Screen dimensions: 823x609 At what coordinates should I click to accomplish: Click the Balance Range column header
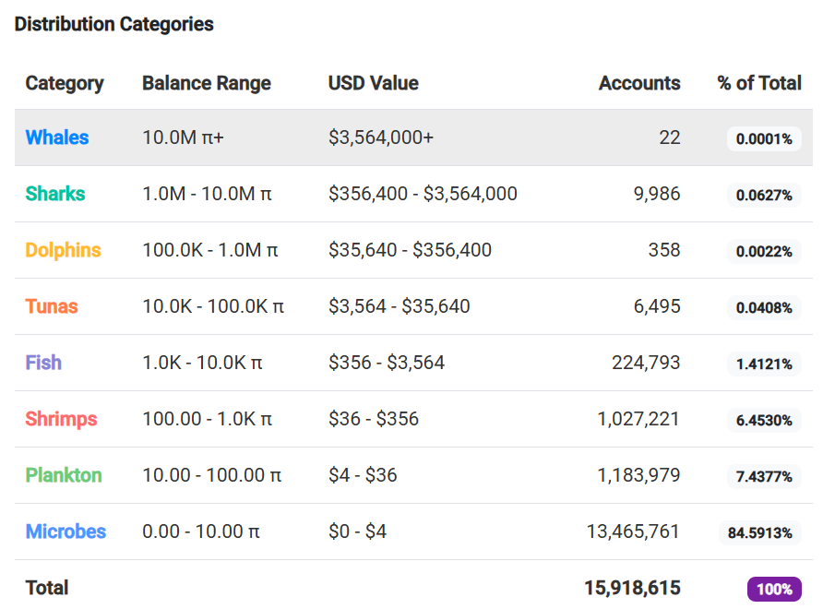pyautogui.click(x=207, y=83)
